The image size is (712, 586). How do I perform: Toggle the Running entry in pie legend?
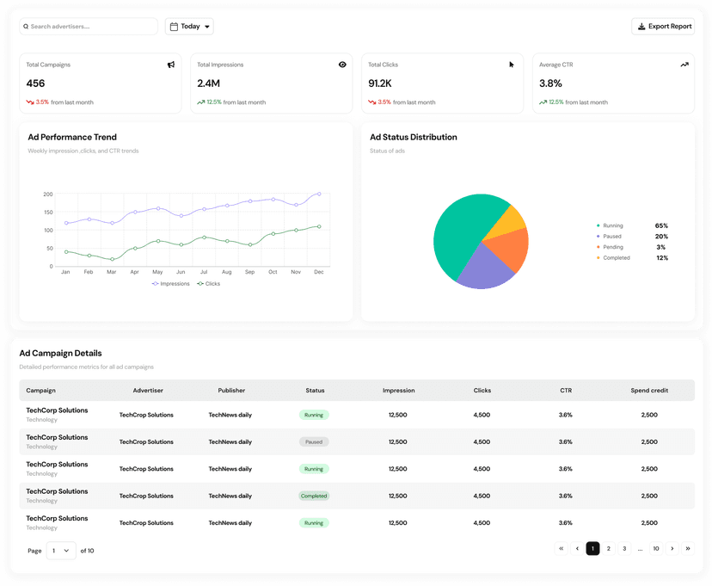612,225
